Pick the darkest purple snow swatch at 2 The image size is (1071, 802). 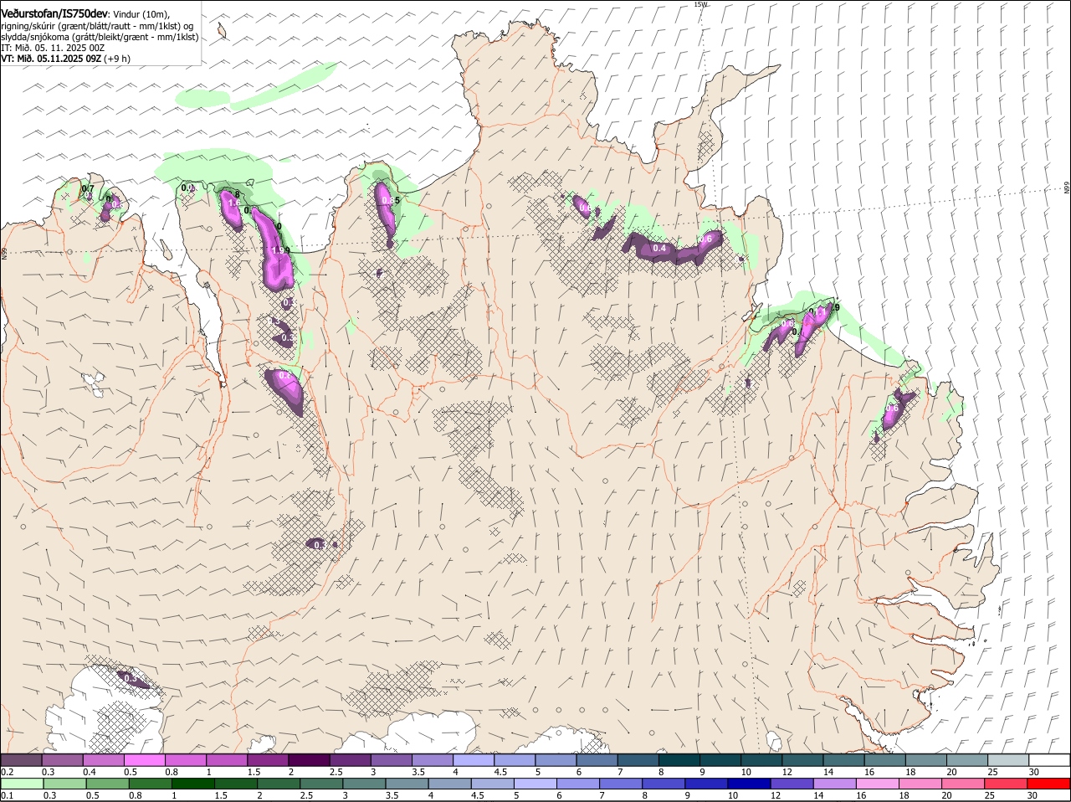coord(309,760)
